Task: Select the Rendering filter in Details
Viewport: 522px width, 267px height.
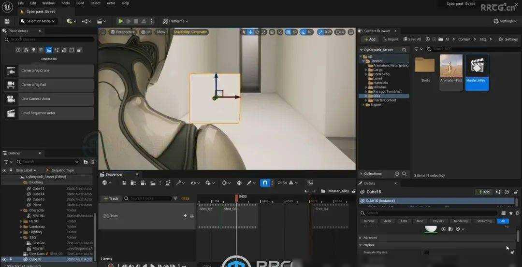Action: tap(461, 221)
